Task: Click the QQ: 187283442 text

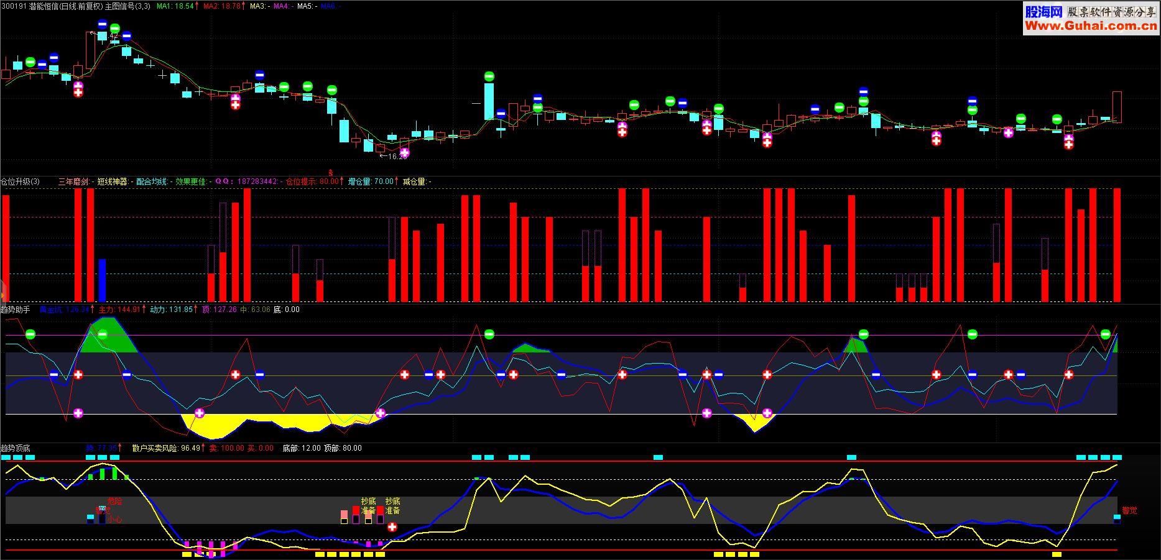Action: pyautogui.click(x=247, y=181)
